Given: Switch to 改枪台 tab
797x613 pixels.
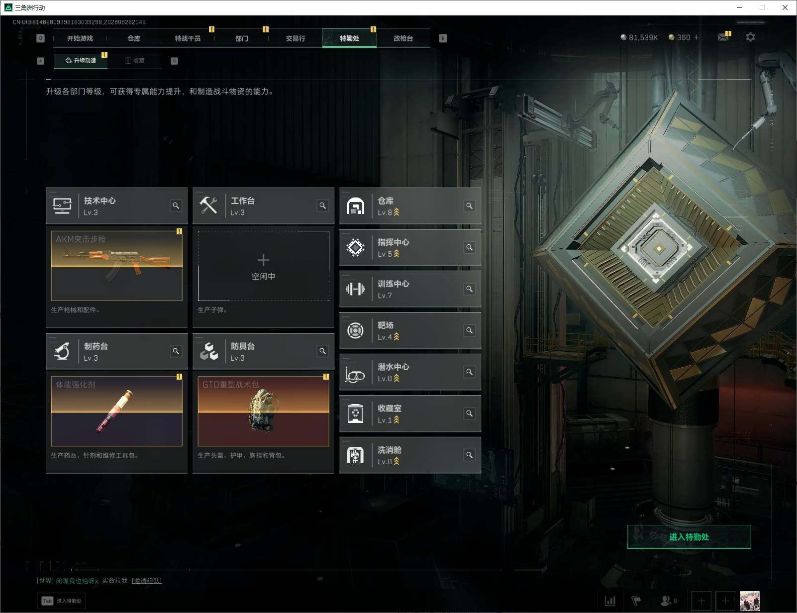Looking at the screenshot, I should coord(403,38).
